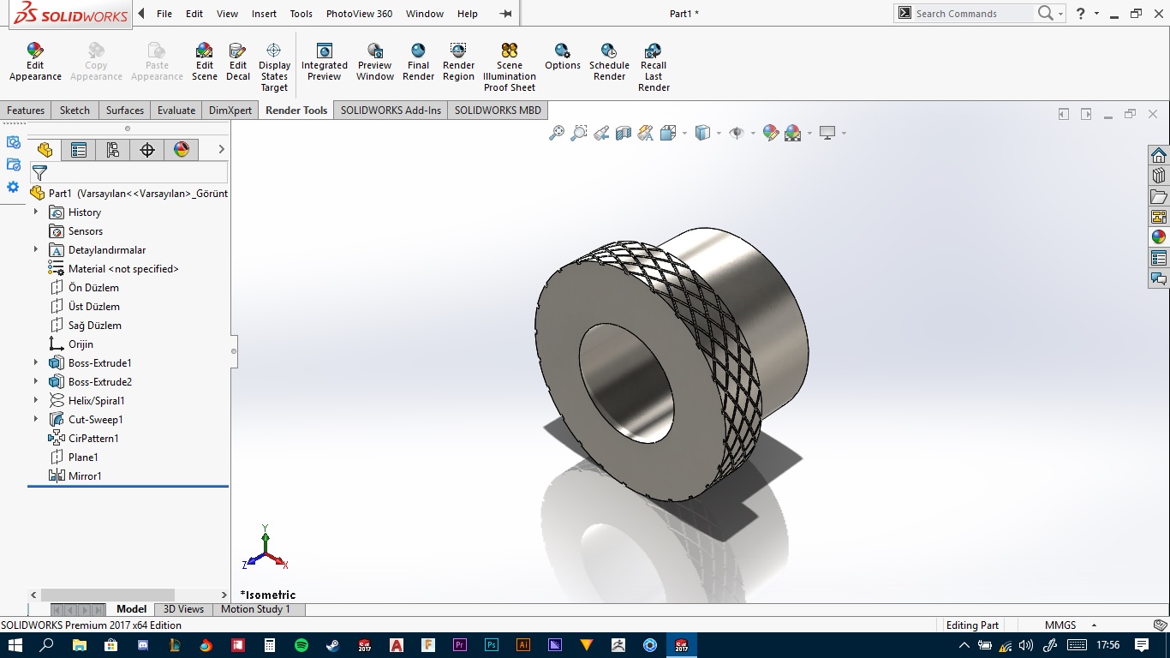Open Scene Illumination Proof Sheet
This screenshot has height=658, width=1170.
pyautogui.click(x=509, y=51)
